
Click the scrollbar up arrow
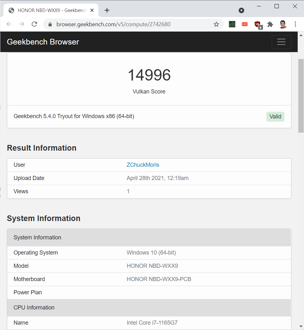(x=301, y=35)
